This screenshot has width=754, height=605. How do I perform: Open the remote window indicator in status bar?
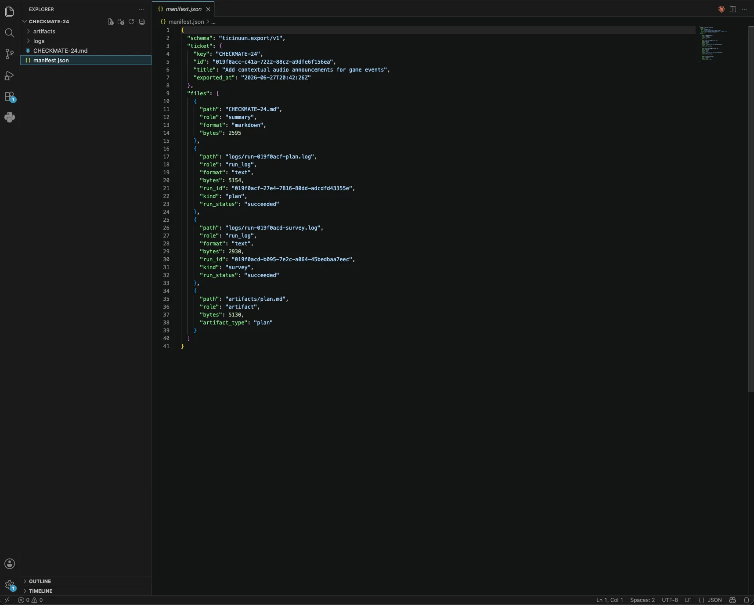point(7,600)
